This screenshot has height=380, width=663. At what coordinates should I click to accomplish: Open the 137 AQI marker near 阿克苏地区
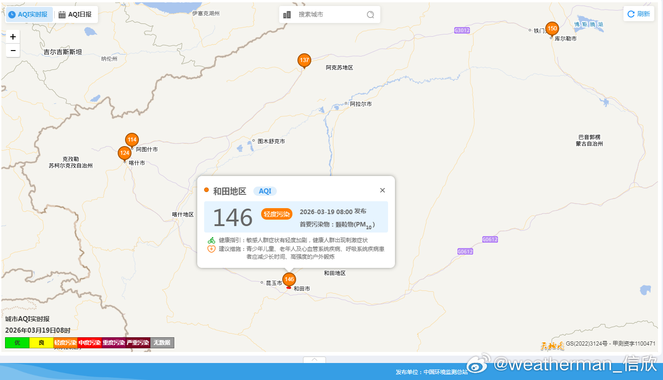pos(304,60)
